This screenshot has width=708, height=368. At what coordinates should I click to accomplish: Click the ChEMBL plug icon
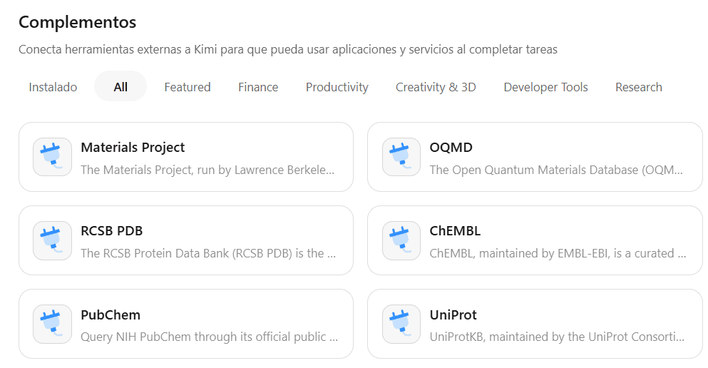pyautogui.click(x=401, y=240)
